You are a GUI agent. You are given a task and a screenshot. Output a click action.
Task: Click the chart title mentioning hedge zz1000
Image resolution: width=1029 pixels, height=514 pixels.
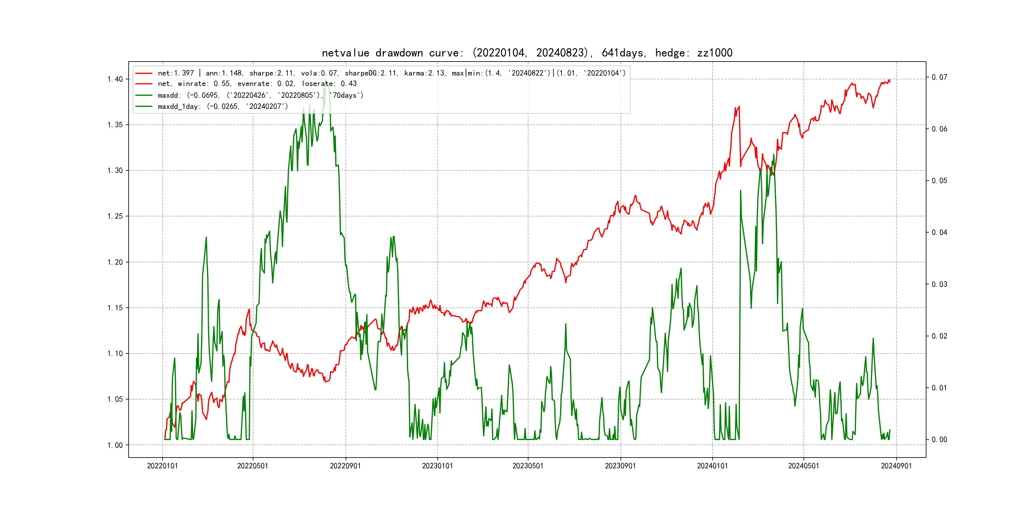click(x=527, y=53)
